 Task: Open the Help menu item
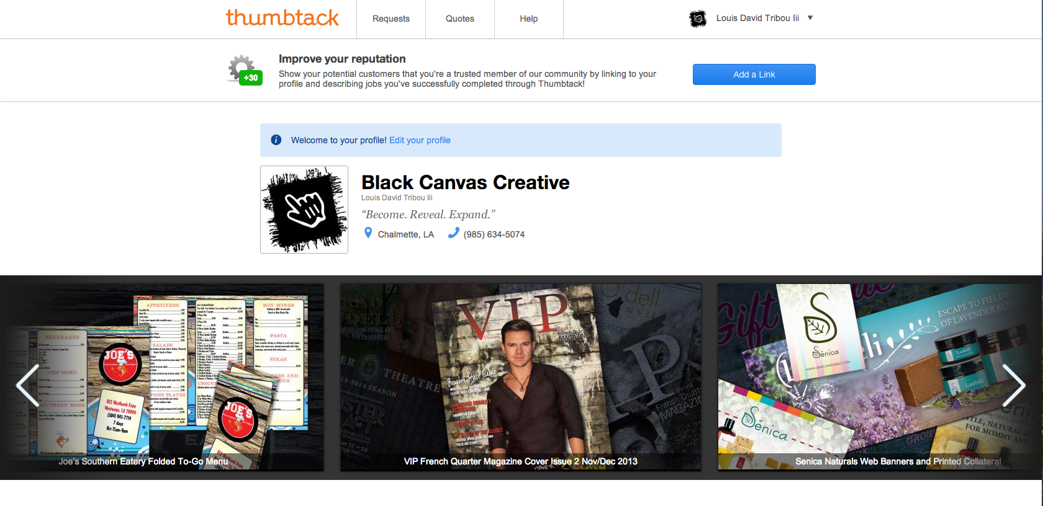pos(529,19)
